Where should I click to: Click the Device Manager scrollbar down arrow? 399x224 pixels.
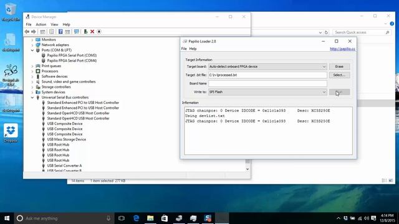click(248, 169)
